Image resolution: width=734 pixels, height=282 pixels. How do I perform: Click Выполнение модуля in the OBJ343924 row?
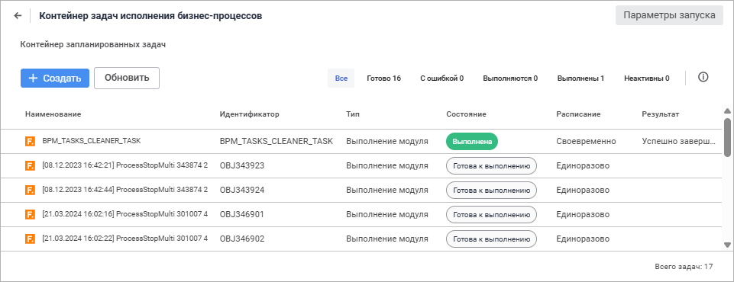tap(387, 190)
